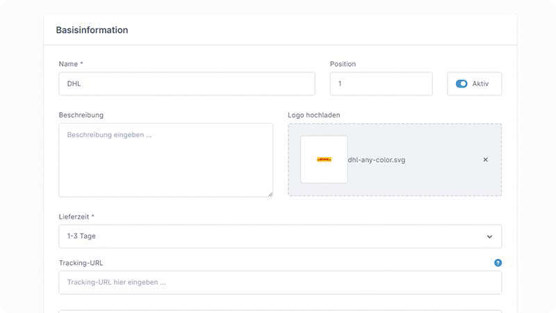Click the Tracking-URL label text
The image size is (556, 313).
point(81,263)
